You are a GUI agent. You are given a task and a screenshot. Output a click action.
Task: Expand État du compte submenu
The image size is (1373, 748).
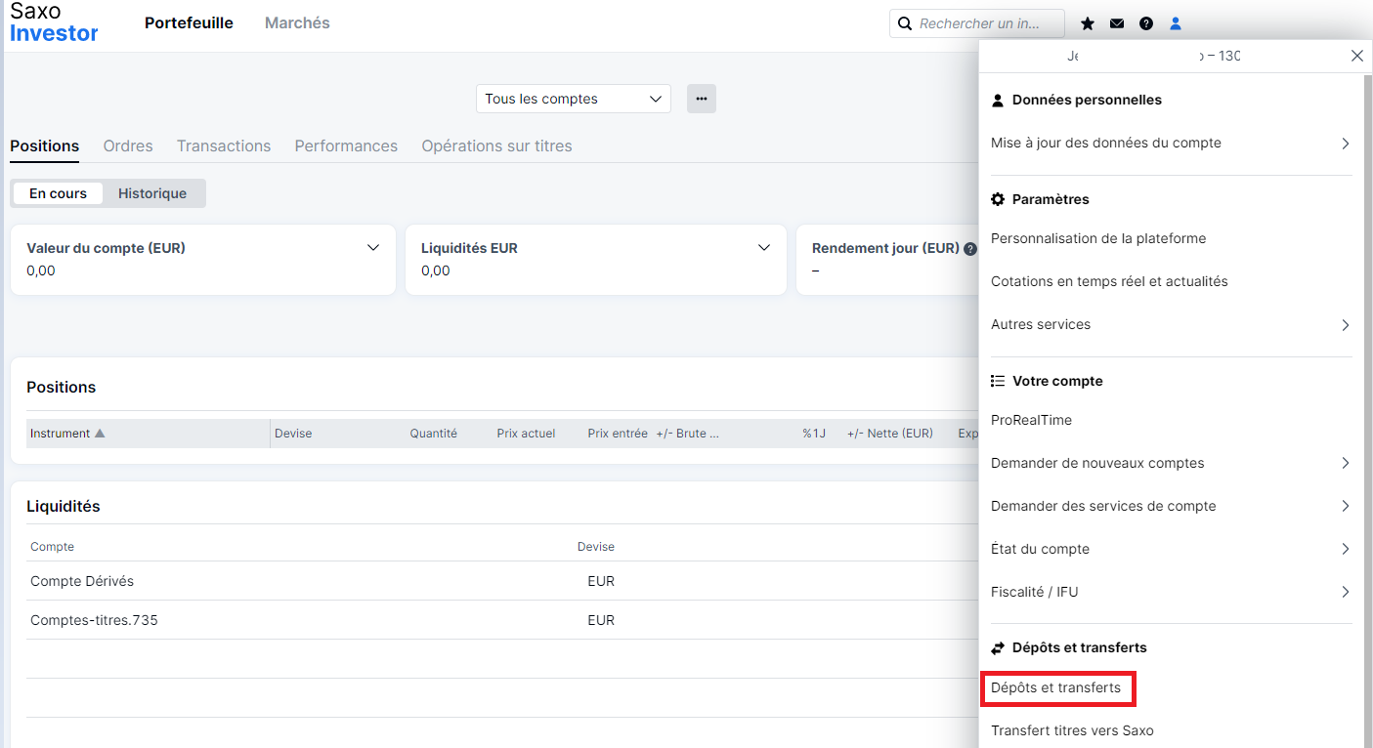[x=1171, y=549]
